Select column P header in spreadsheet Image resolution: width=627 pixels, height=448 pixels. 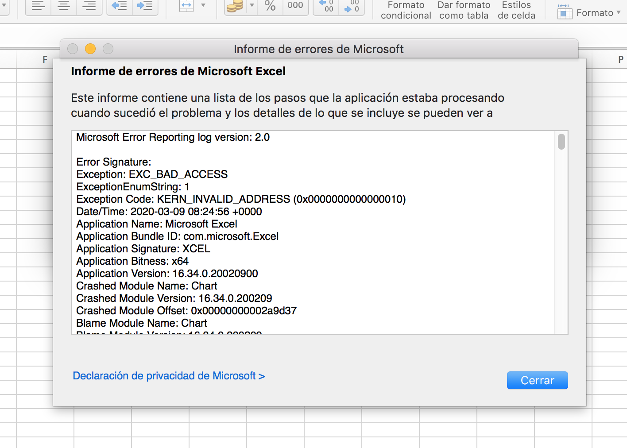pos(621,59)
